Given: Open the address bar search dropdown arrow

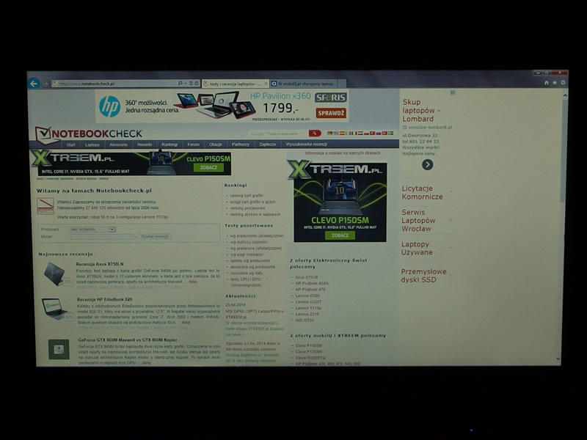Looking at the screenshot, I should point(186,84).
